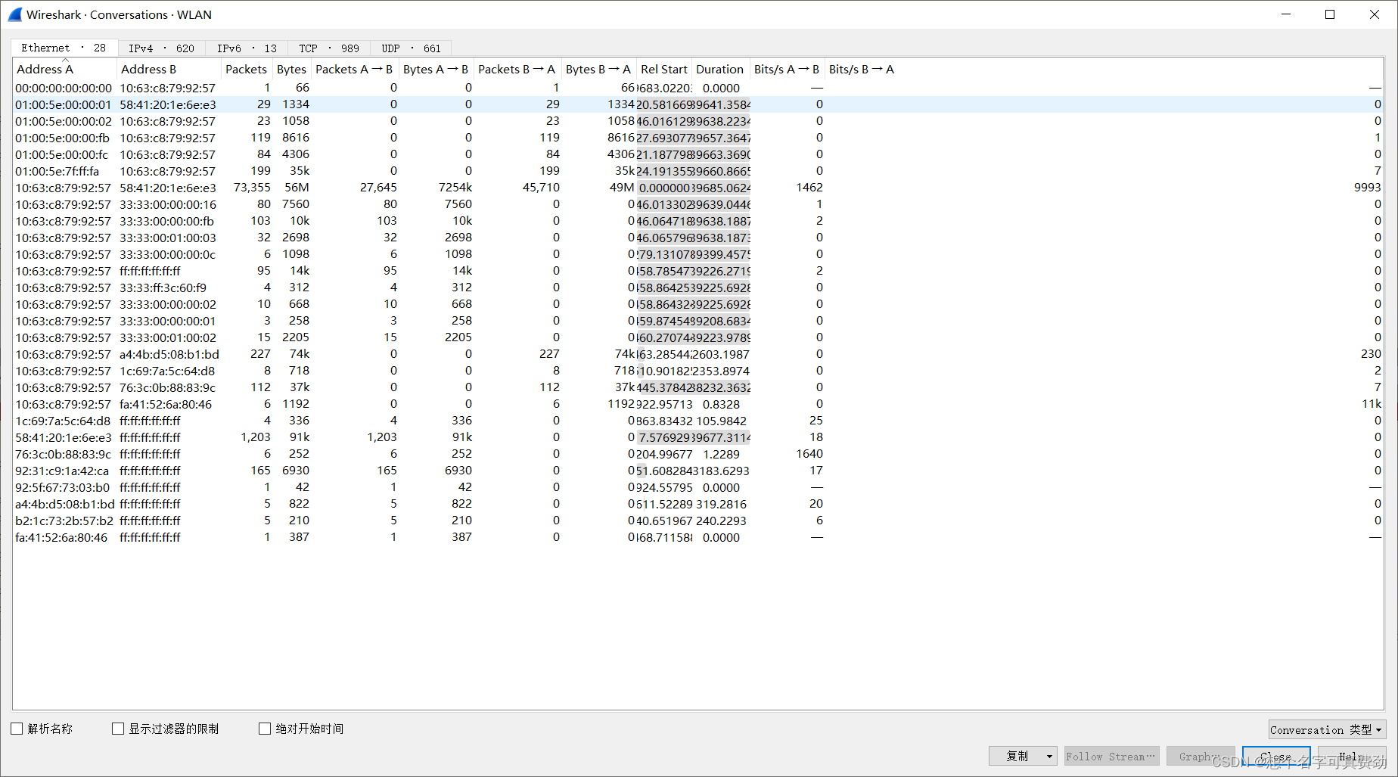The height and width of the screenshot is (777, 1398).
Task: Click the Close button at the bottom
Action: click(1276, 756)
